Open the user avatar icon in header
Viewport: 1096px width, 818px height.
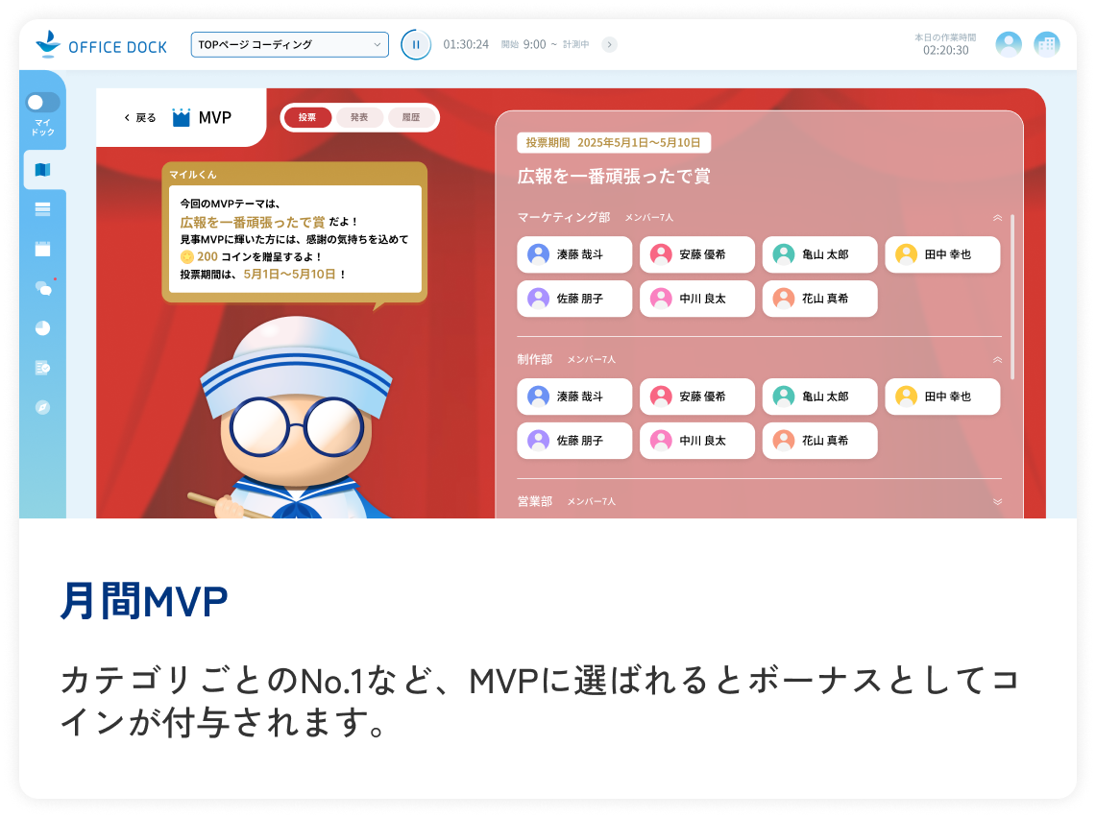click(x=1008, y=44)
